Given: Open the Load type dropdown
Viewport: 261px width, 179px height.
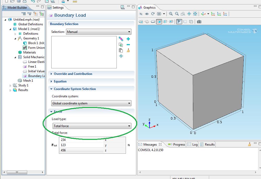Looking at the screenshot, I should pyautogui.click(x=92, y=126).
